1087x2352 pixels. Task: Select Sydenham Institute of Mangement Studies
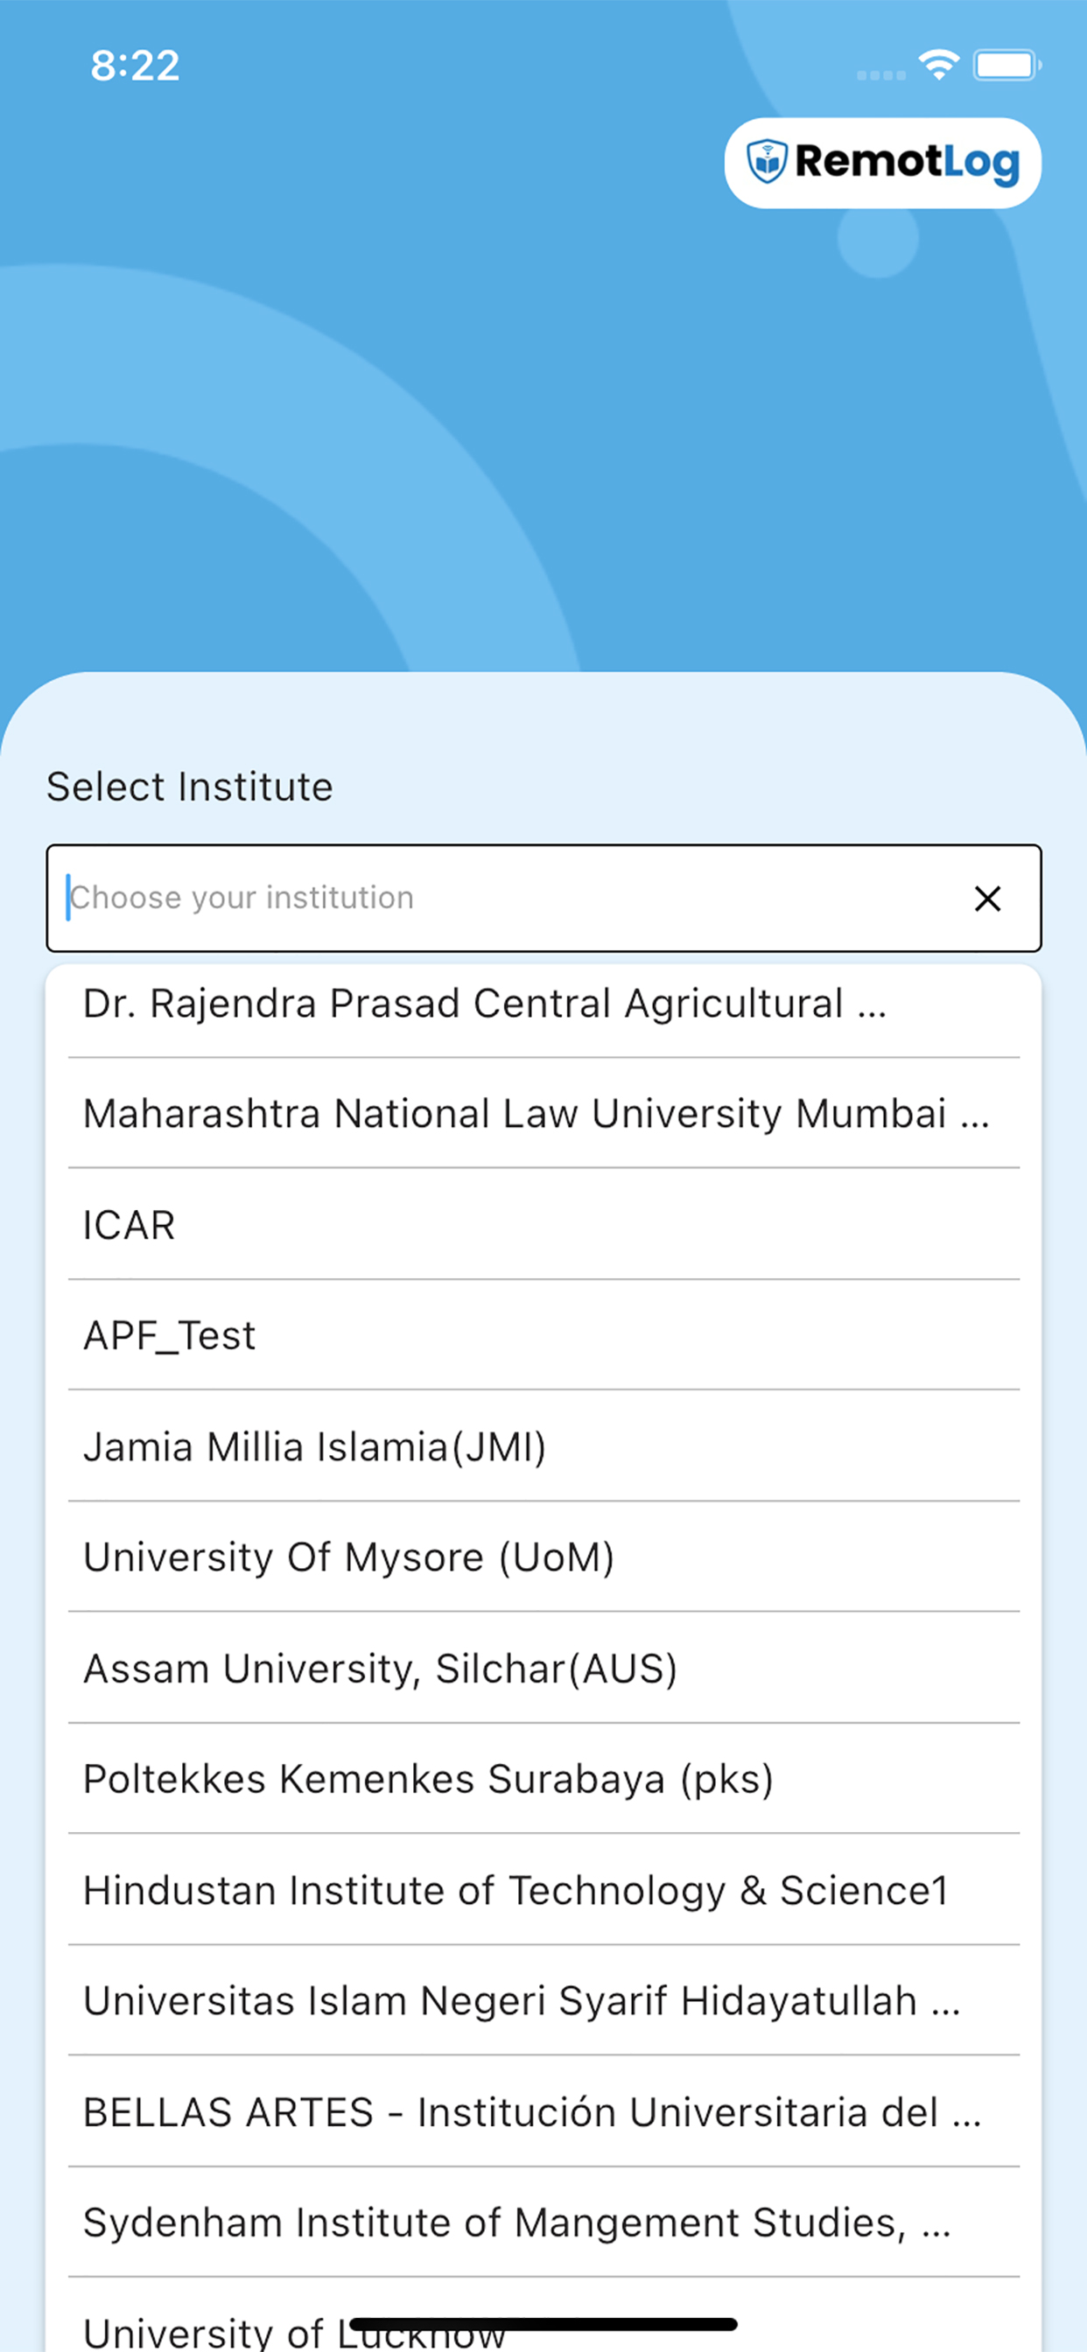(x=543, y=2222)
